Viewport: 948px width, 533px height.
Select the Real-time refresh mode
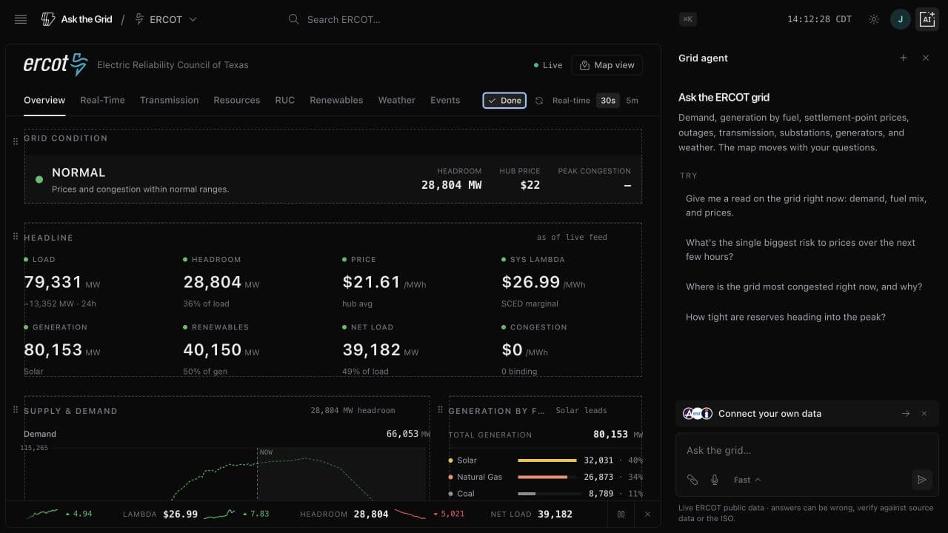[571, 101]
